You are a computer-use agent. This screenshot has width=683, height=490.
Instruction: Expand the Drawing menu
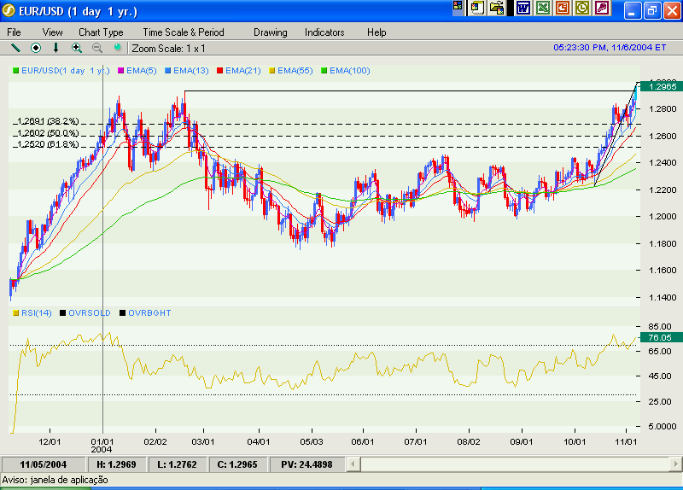[270, 32]
